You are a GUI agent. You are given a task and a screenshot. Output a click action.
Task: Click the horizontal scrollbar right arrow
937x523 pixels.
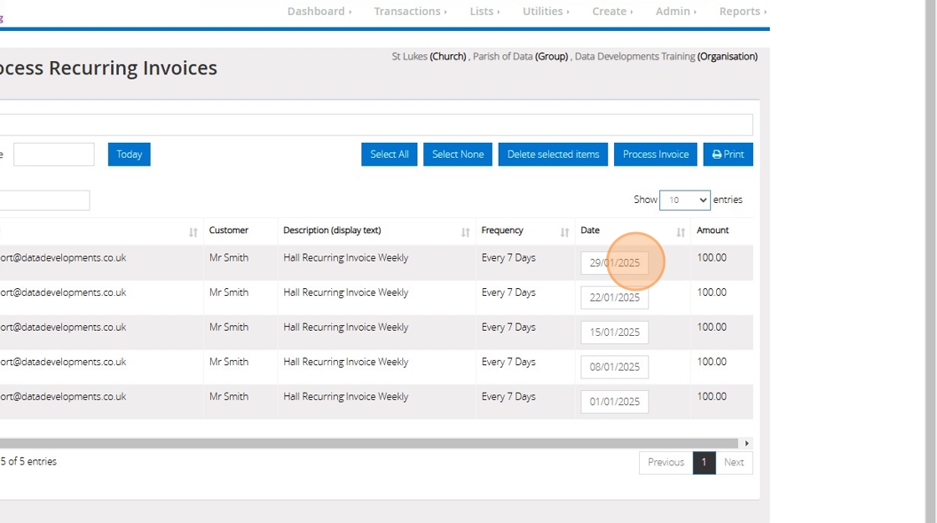coord(746,444)
